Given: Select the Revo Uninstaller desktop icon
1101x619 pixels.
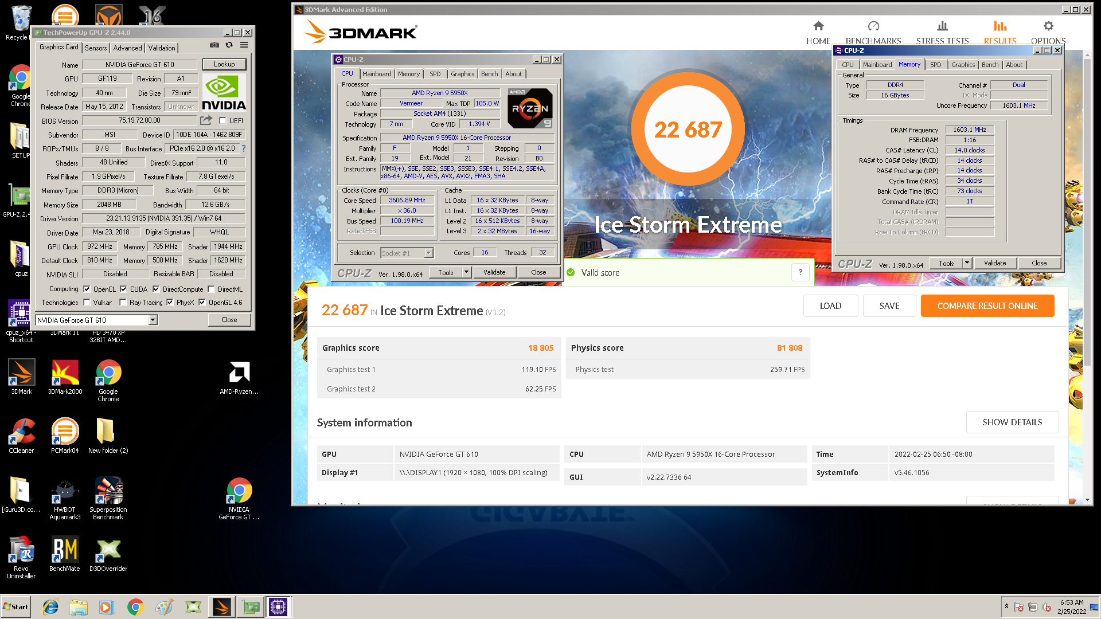Looking at the screenshot, I should [21, 558].
